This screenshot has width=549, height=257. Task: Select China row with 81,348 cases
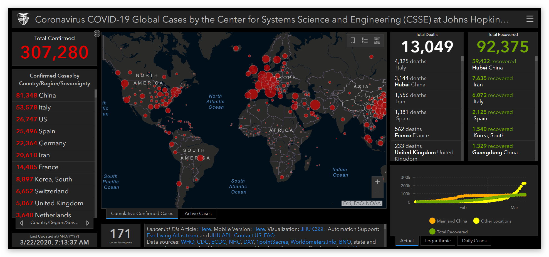[x=53, y=95]
